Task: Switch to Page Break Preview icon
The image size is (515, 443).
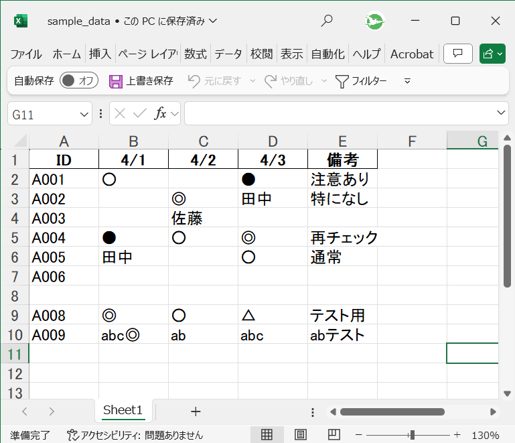Action: [334, 434]
